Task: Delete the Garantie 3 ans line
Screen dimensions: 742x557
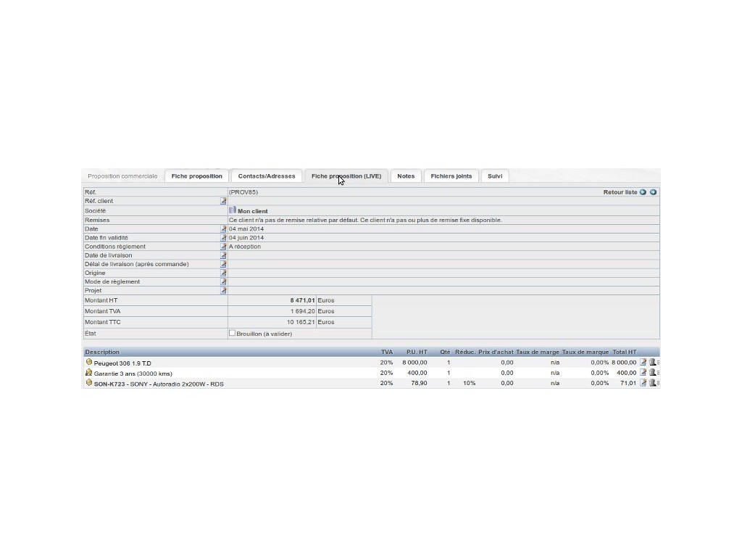Action: click(x=652, y=373)
